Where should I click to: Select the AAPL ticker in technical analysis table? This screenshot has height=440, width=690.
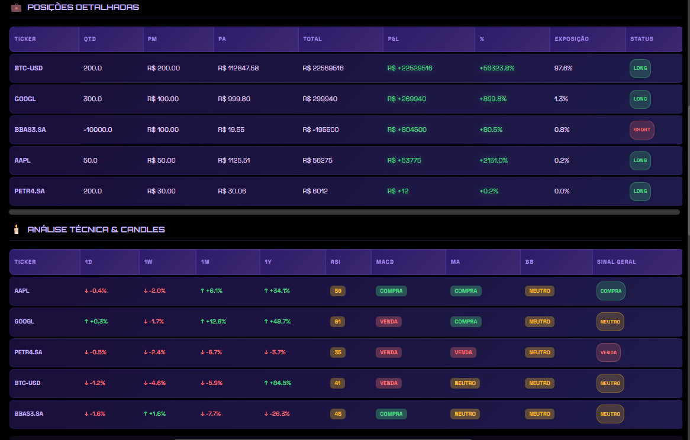(x=22, y=291)
